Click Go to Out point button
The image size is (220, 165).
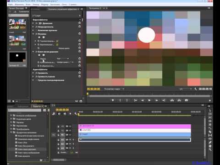coord(164,100)
